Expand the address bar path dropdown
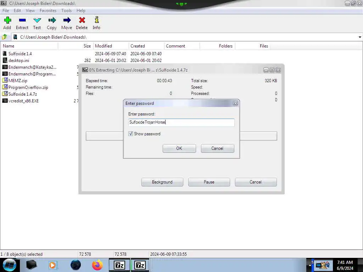The height and width of the screenshot is (272, 363). click(360, 37)
